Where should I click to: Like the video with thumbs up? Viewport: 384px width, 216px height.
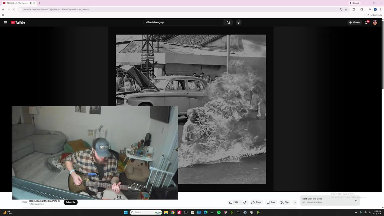234,202
